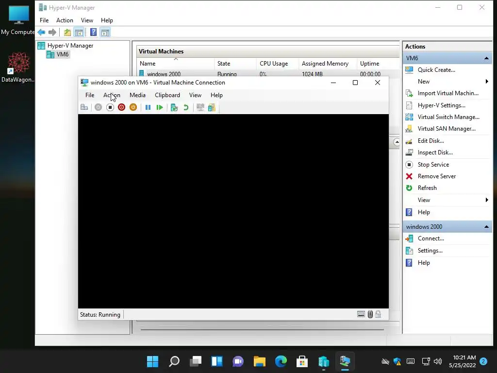Open the File menu in Hyper-V Manager
This screenshot has height=373, width=497.
tap(44, 20)
